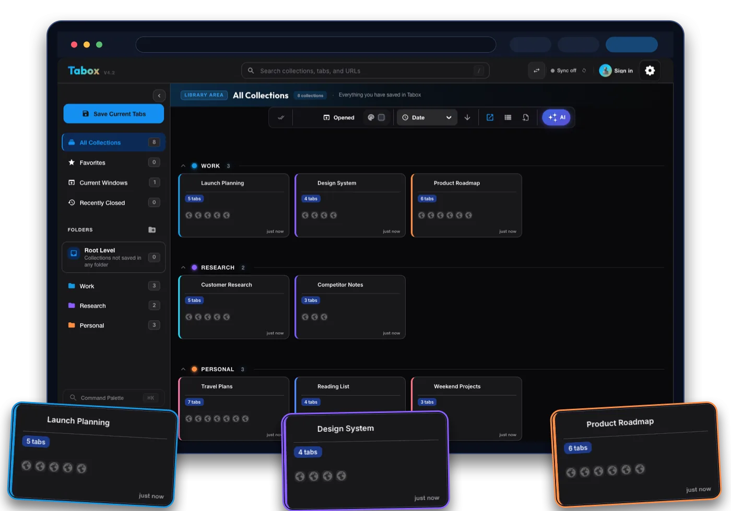Click the double-checkmark select all icon
Screen dimensions: 731x511
(281, 117)
